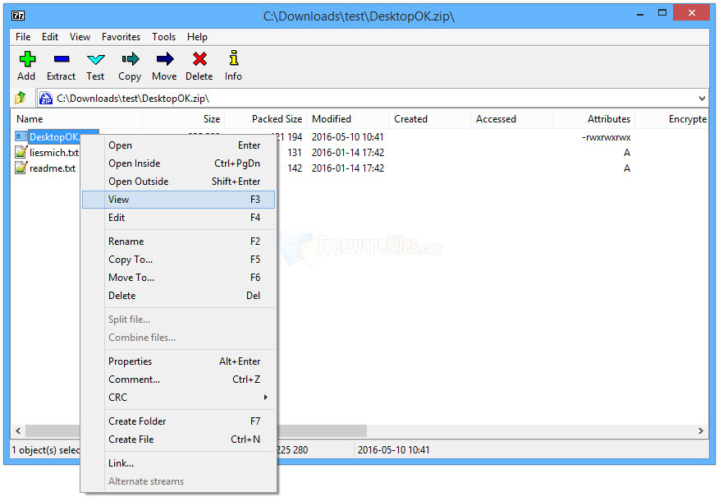Minimize the 7-Zip window
The image size is (719, 497).
[640, 14]
